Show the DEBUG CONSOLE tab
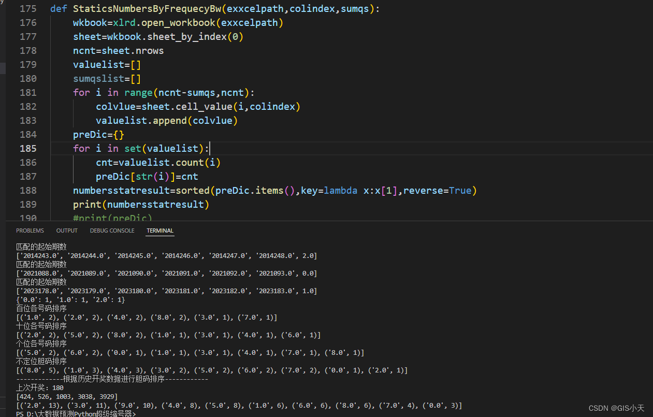653x417 pixels. 112,231
